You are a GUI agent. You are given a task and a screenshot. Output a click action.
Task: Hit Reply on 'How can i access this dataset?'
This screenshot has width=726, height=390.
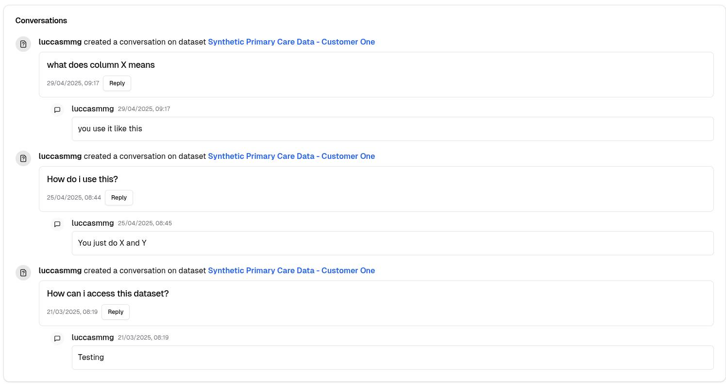pyautogui.click(x=116, y=312)
